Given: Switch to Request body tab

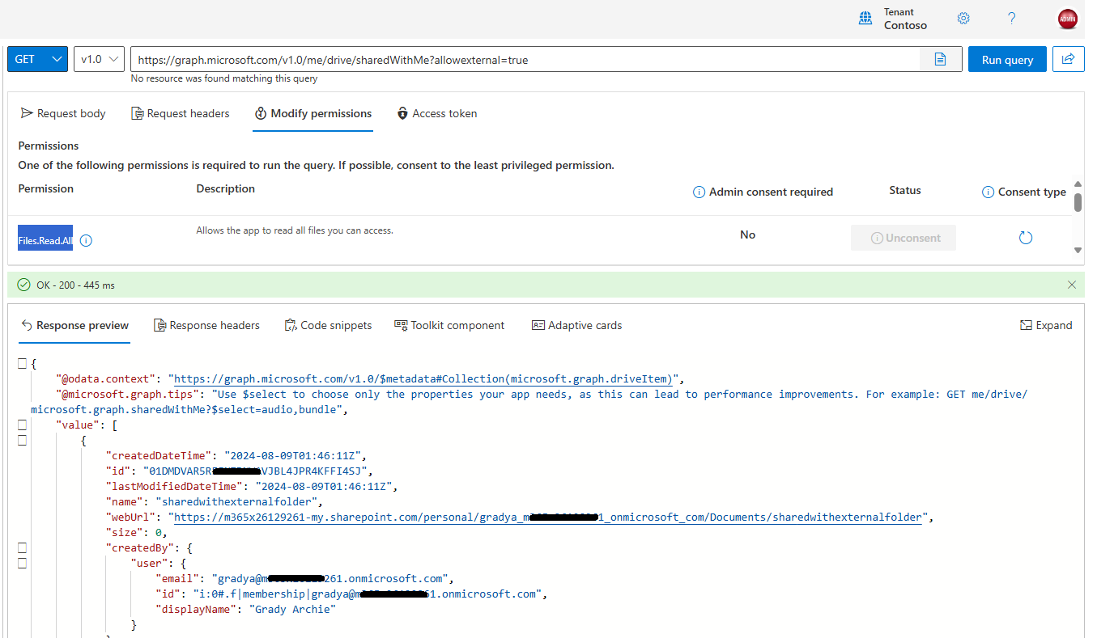Looking at the screenshot, I should pos(63,113).
